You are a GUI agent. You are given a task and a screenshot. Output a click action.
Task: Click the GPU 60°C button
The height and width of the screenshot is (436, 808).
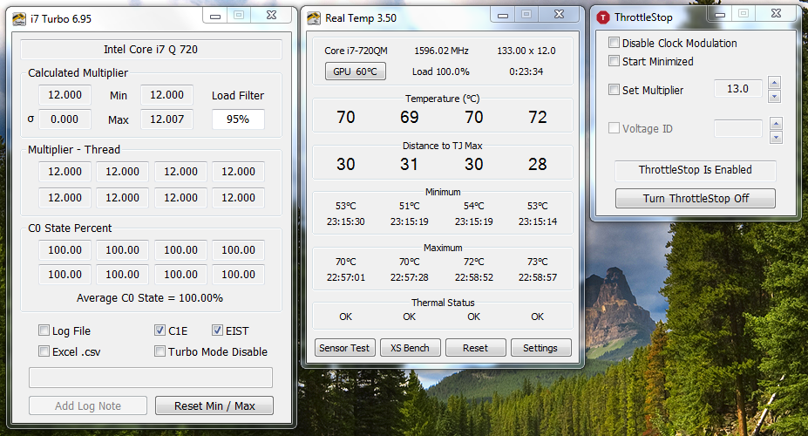coord(355,72)
